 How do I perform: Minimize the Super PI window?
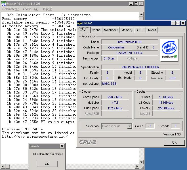pos(131,4)
